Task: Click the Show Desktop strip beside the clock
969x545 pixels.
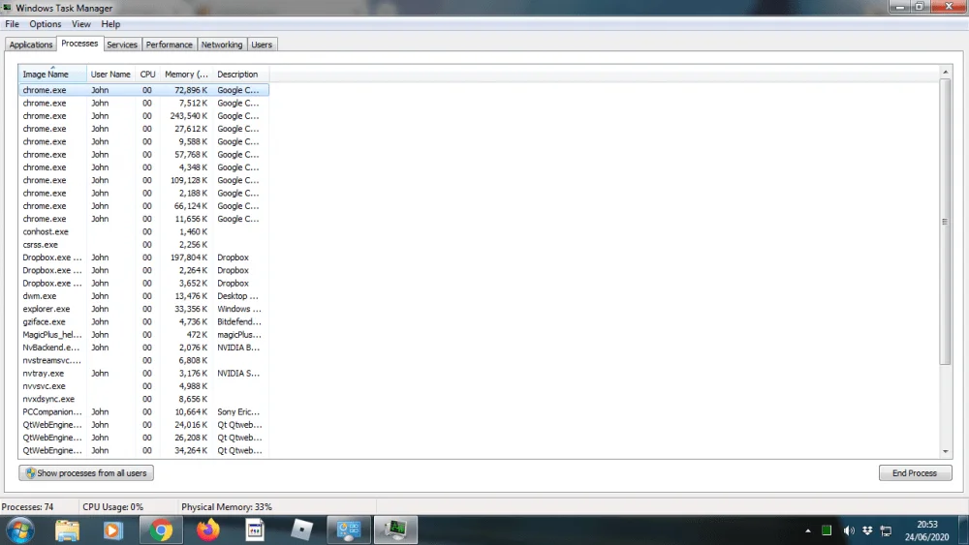Action: (x=964, y=530)
